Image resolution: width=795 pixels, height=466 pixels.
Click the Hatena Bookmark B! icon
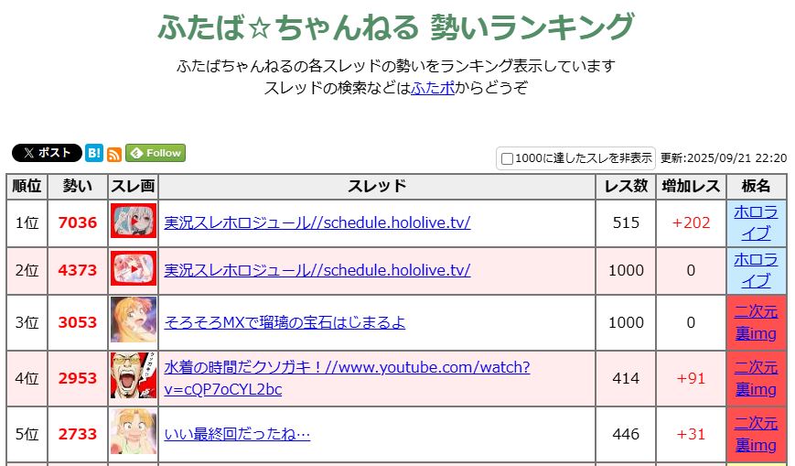(94, 153)
